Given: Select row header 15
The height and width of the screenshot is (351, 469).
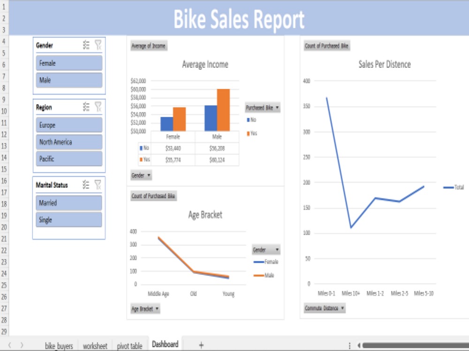Looking at the screenshot, I should pos(4,169).
